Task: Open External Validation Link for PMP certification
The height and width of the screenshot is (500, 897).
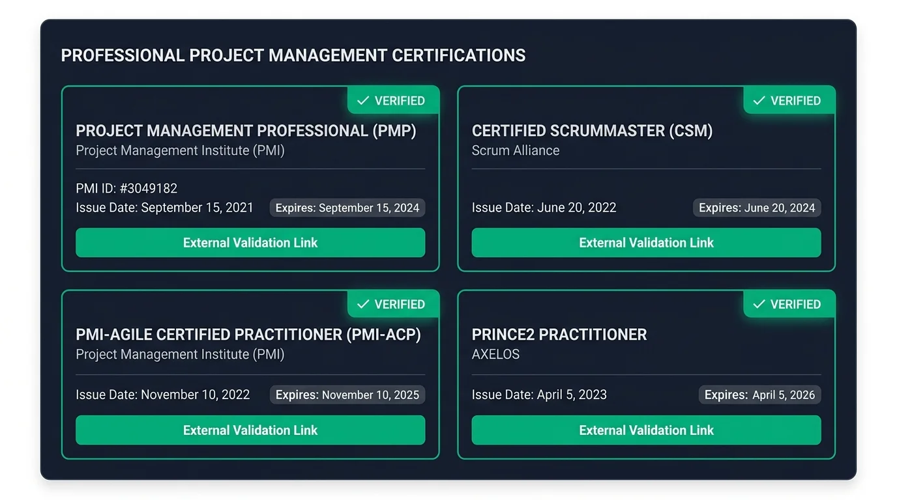Action: (250, 243)
